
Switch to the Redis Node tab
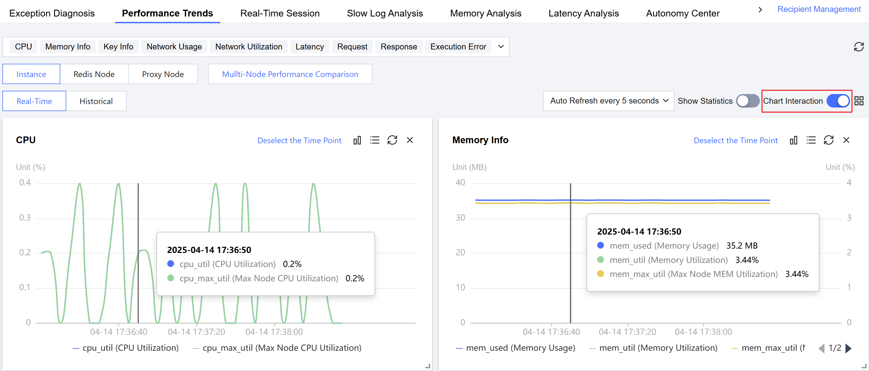point(94,74)
